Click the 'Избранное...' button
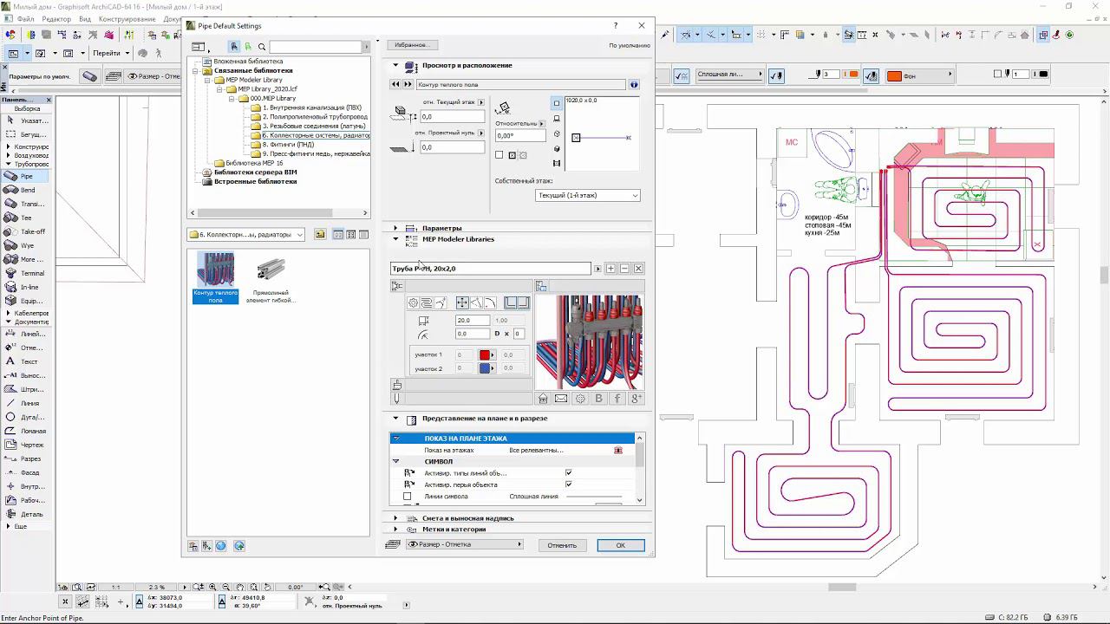The width and height of the screenshot is (1110, 624). (x=411, y=44)
